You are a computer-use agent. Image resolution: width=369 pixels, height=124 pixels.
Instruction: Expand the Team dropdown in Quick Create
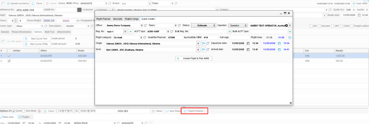(x=176, y=26)
